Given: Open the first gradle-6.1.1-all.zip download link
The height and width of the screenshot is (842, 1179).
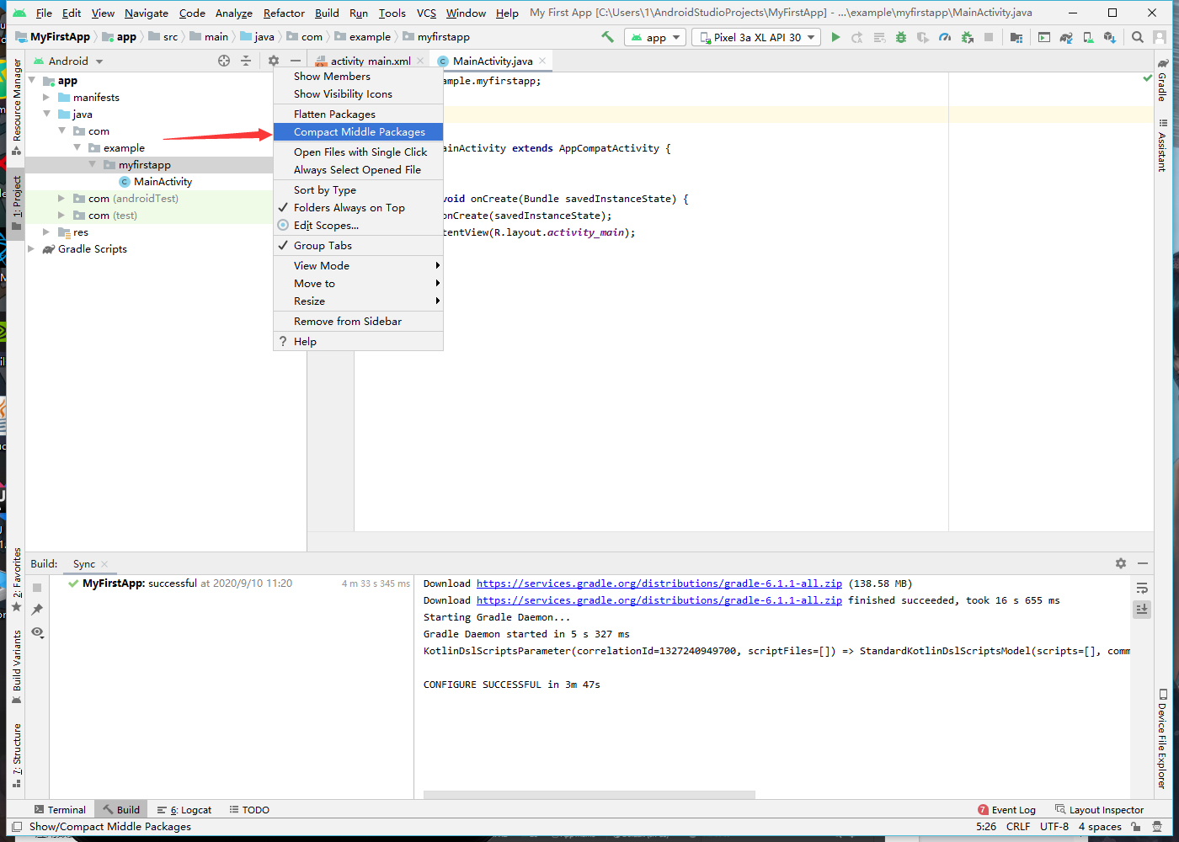Looking at the screenshot, I should (x=659, y=584).
